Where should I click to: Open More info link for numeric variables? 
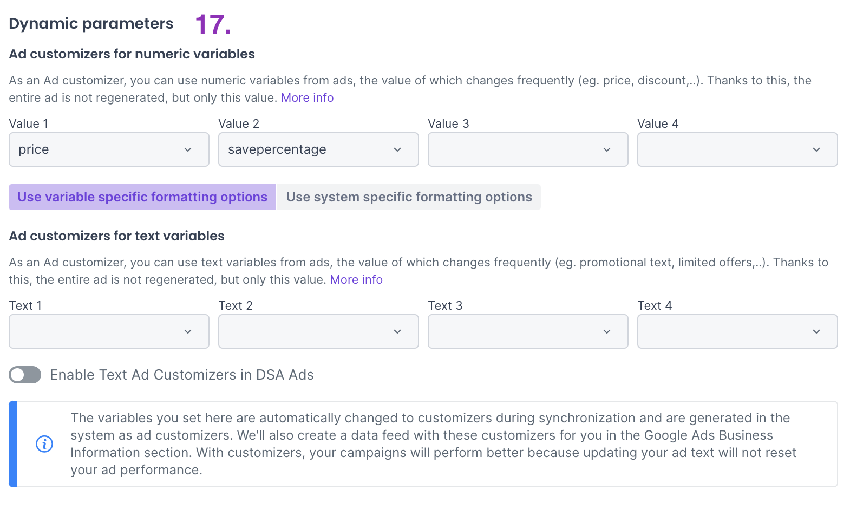pyautogui.click(x=307, y=98)
